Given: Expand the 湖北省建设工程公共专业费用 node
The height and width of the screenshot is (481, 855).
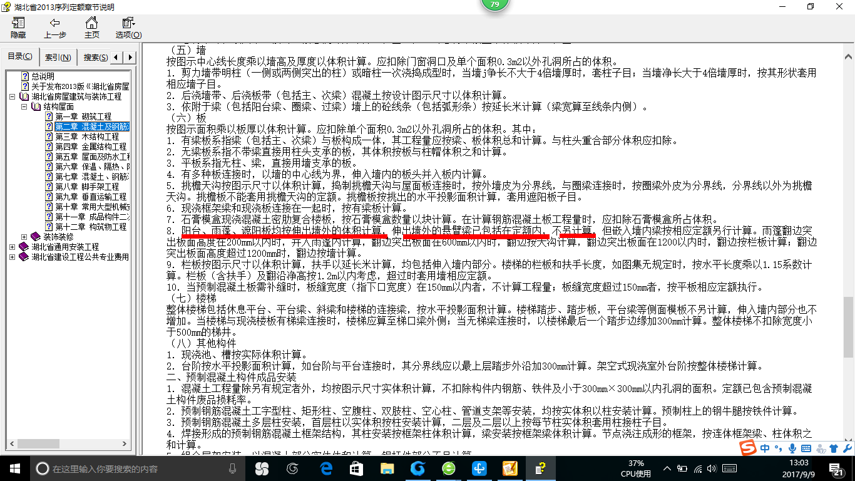Looking at the screenshot, I should 13,257.
